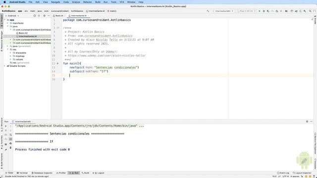
Task: Click the Debug bug icon in the toolbar
Action: [264, 11]
